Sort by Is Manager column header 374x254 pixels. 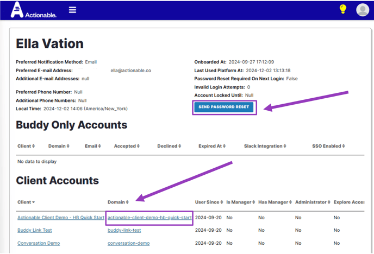pyautogui.click(x=241, y=202)
